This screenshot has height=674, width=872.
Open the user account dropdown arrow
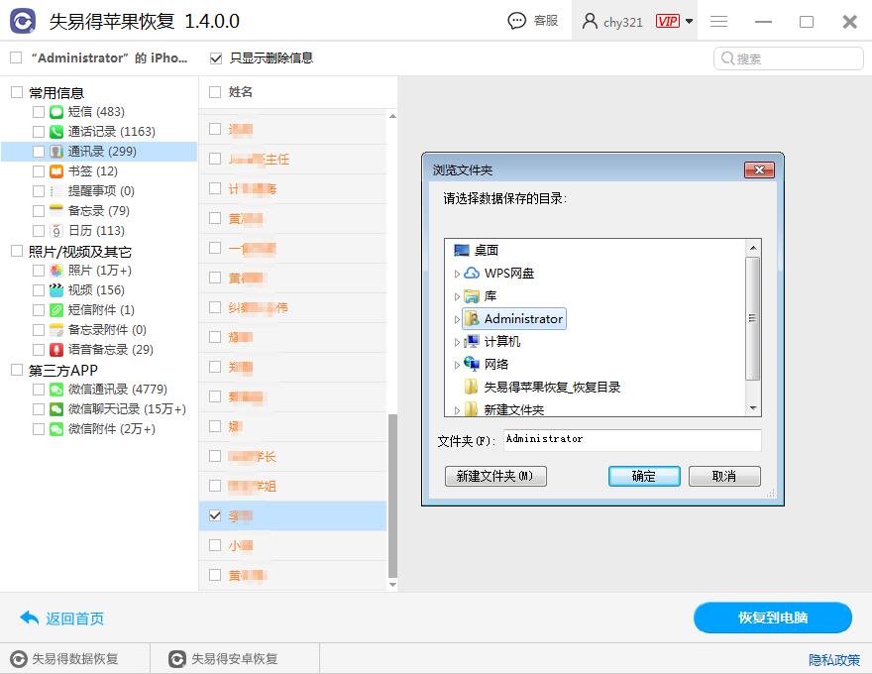(x=689, y=21)
